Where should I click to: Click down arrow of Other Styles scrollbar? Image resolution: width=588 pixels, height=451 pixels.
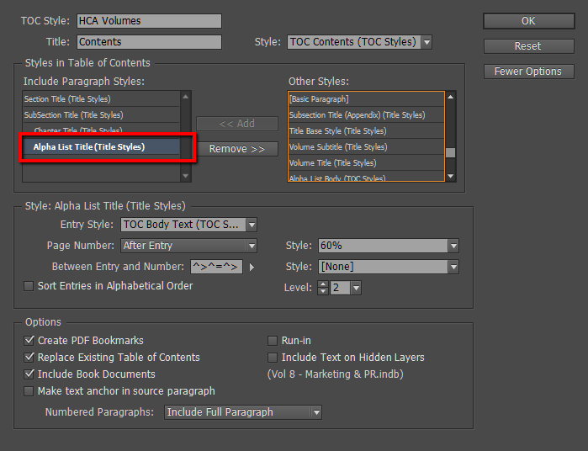451,176
